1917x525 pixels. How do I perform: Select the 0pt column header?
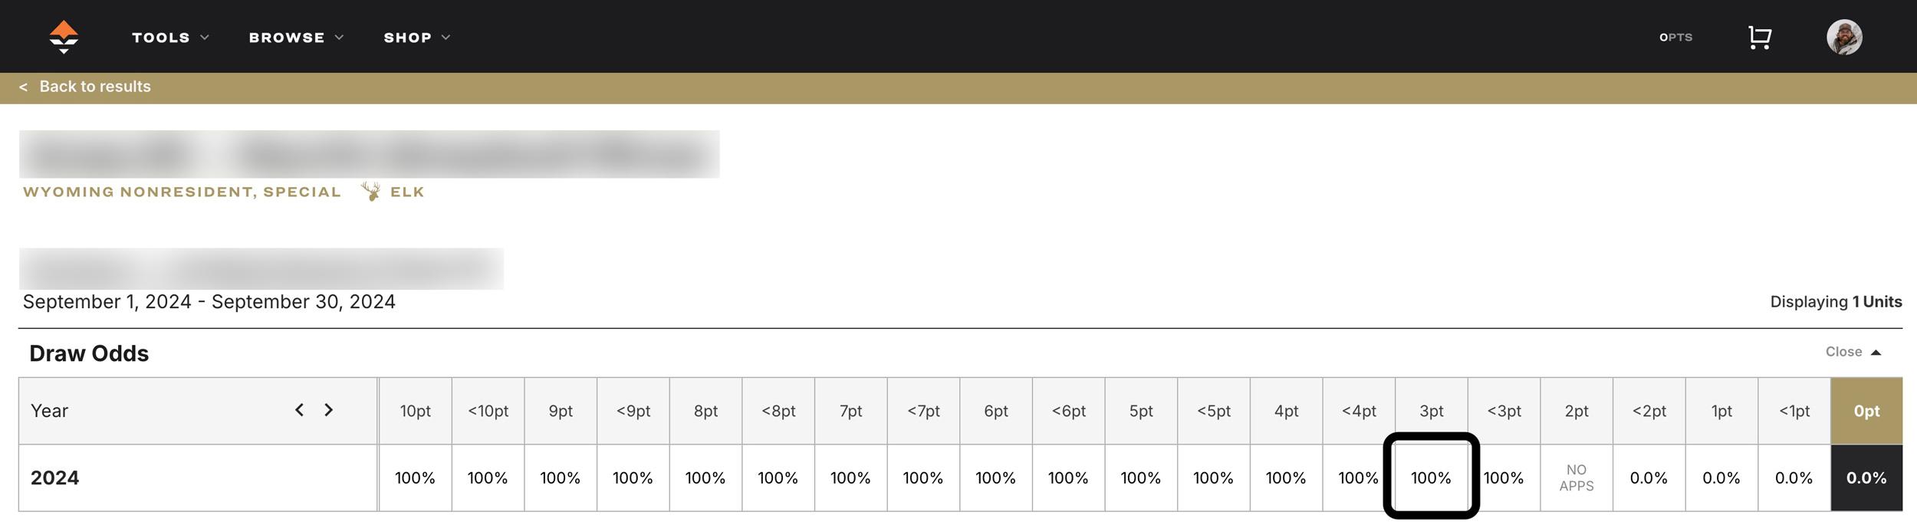click(1866, 410)
